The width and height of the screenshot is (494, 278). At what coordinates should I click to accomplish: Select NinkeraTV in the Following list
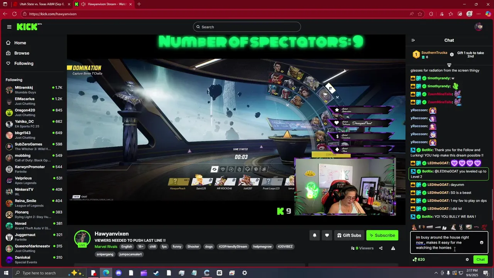[34, 192]
